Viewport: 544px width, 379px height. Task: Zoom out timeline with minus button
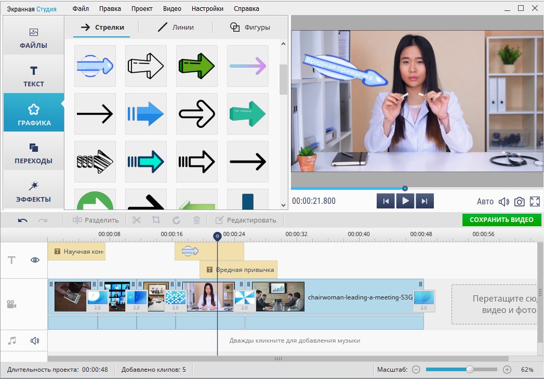pos(416,370)
